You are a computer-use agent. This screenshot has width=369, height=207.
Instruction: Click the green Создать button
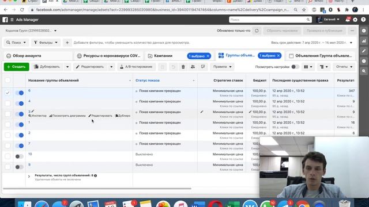click(17, 67)
